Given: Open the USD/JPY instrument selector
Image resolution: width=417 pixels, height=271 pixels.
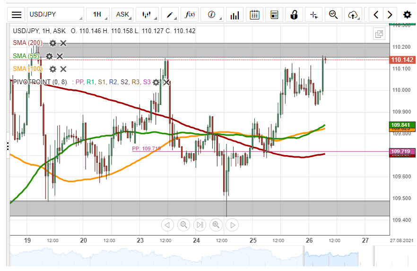Looking at the screenshot, I should pyautogui.click(x=55, y=15).
